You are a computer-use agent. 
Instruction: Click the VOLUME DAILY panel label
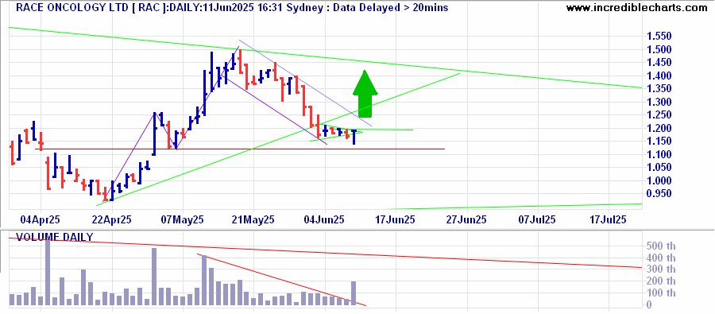(x=55, y=237)
